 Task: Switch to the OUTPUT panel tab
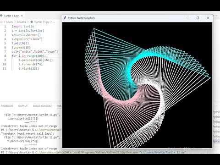[23, 106]
